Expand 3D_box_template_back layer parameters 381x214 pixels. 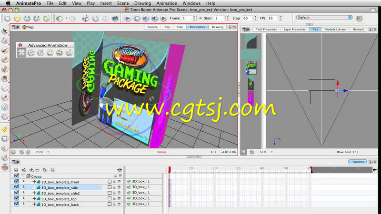(34, 204)
